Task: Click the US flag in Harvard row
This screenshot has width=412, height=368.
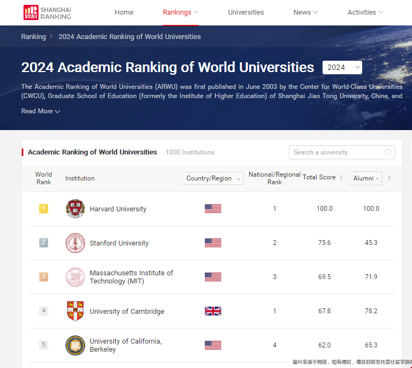Action: click(213, 209)
